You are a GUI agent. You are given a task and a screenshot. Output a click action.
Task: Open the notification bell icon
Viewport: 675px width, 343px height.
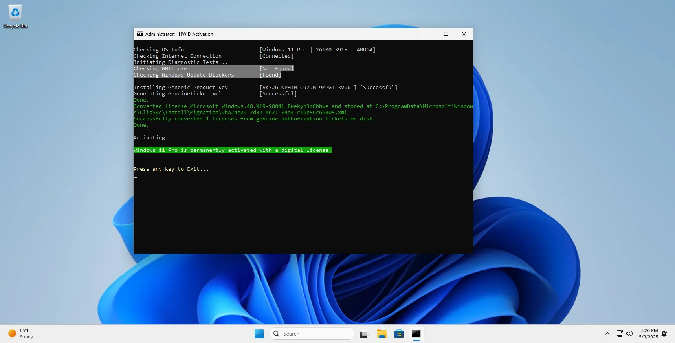(664, 334)
